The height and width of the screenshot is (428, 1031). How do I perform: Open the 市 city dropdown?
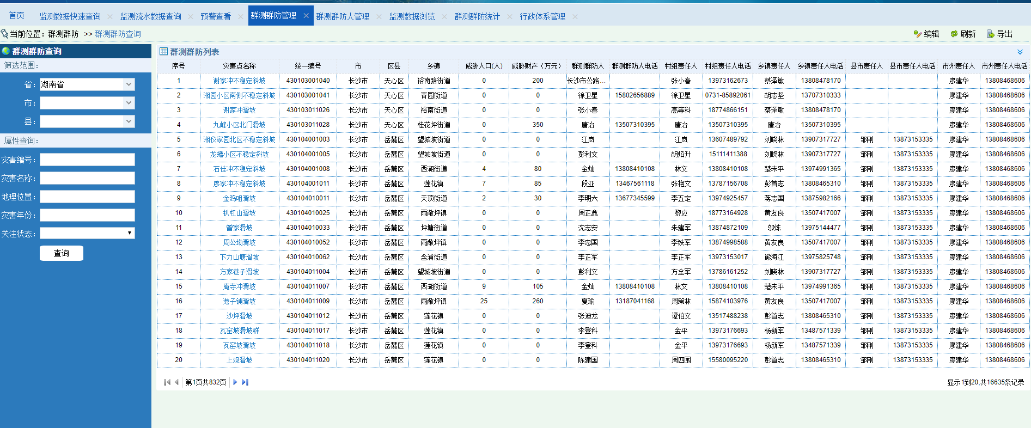click(129, 103)
